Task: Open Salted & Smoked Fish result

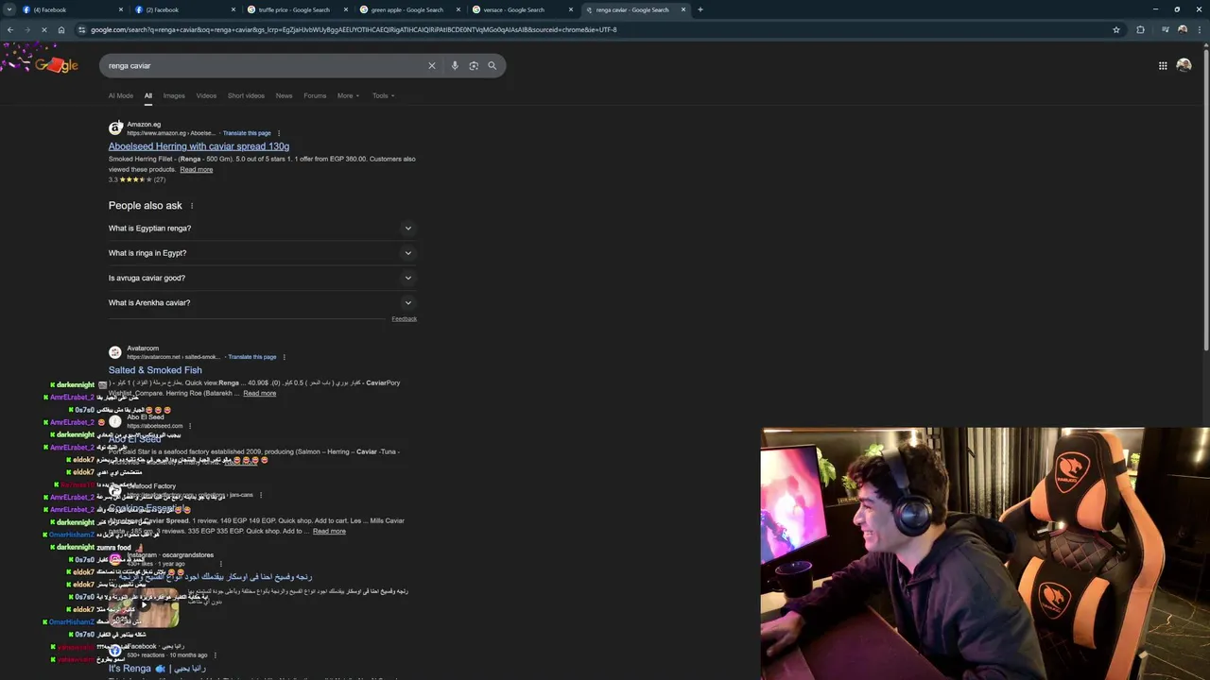Action: tap(155, 370)
